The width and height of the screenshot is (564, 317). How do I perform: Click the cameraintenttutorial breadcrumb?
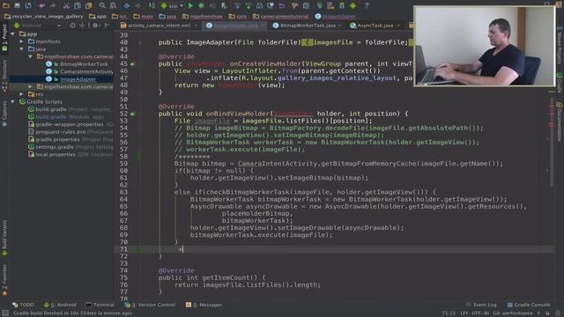pyautogui.click(x=281, y=16)
